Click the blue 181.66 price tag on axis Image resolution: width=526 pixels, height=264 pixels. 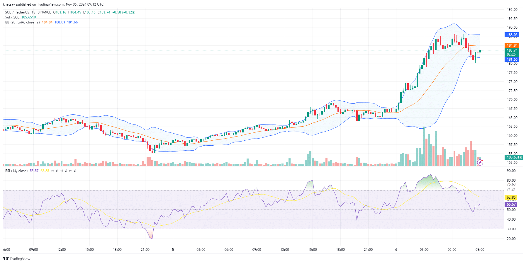point(512,59)
